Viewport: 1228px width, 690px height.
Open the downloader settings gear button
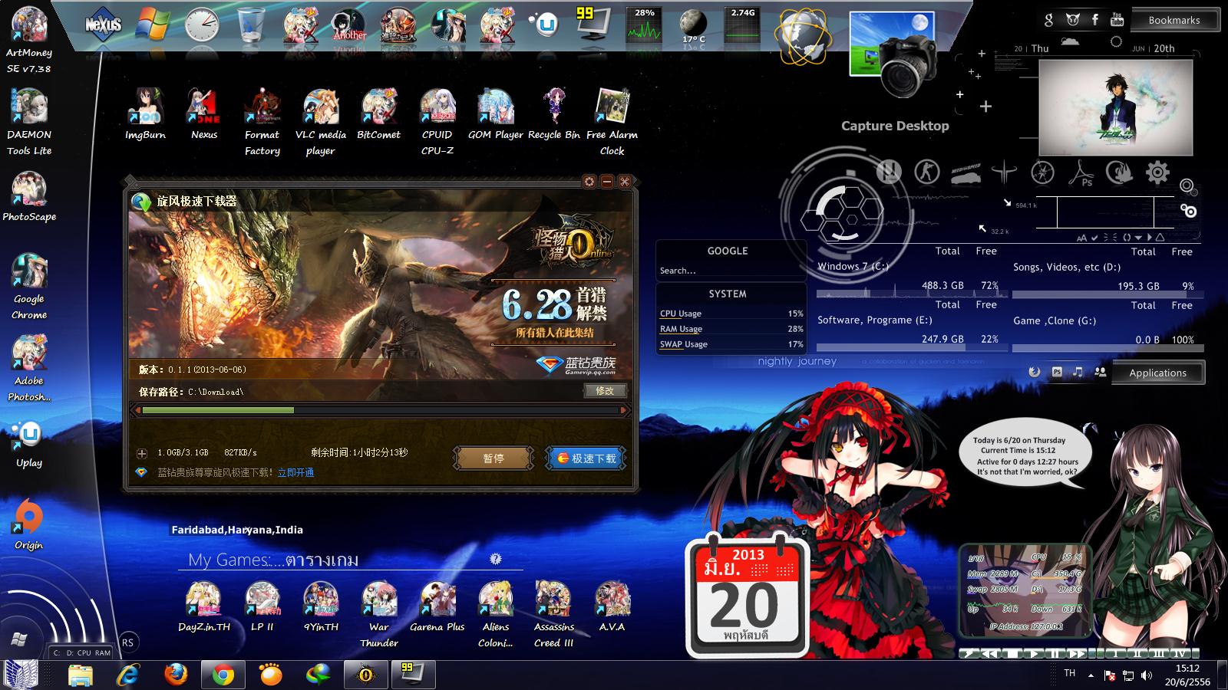point(589,182)
